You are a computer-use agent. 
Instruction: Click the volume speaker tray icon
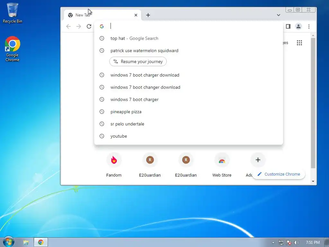pos(296,242)
